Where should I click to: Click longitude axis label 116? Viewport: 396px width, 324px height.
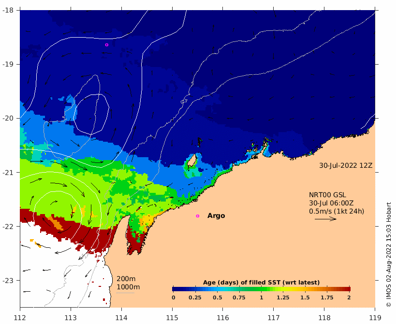(x=223, y=317)
